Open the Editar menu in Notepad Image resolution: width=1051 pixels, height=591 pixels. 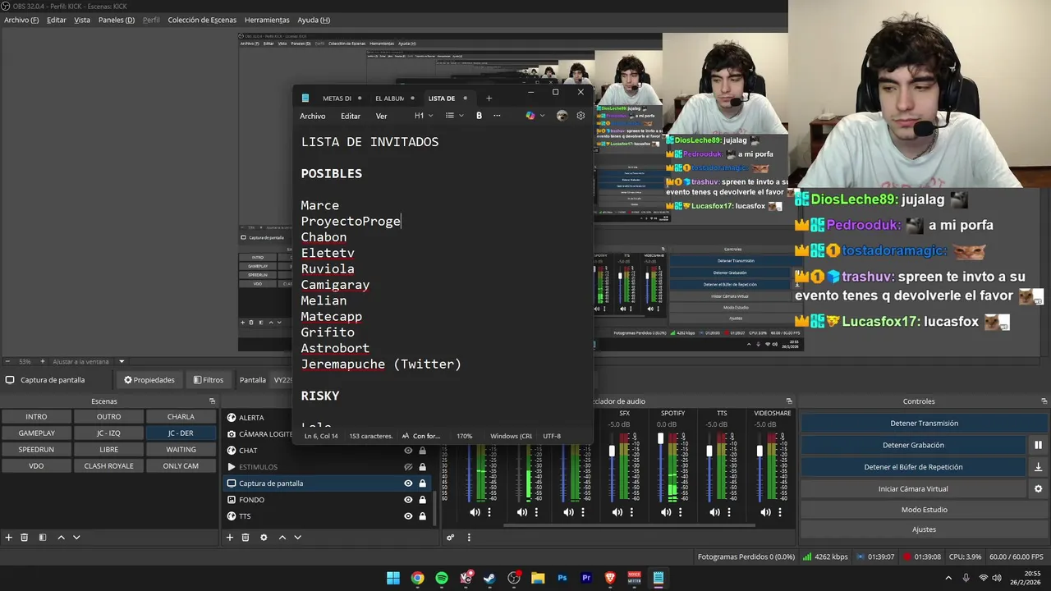pyautogui.click(x=351, y=116)
